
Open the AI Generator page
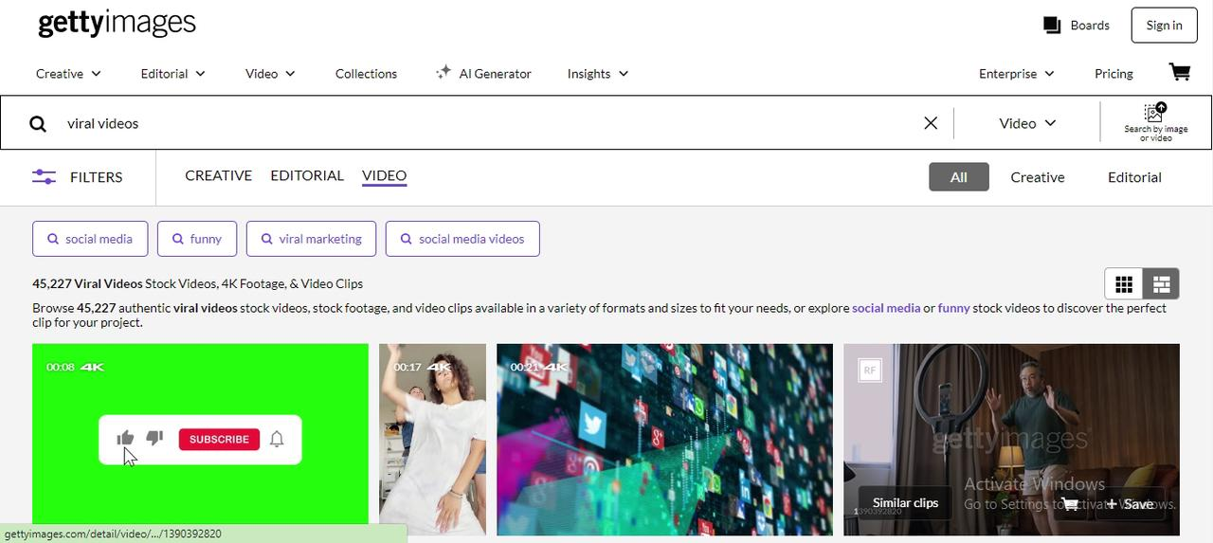pos(483,73)
